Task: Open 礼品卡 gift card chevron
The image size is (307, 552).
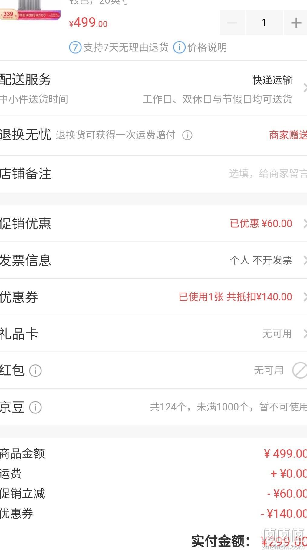Action: pos(305,334)
